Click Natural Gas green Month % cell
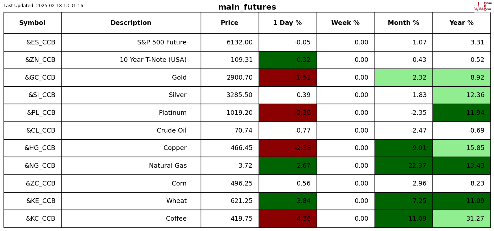This screenshot has height=231, width=494. coord(403,166)
